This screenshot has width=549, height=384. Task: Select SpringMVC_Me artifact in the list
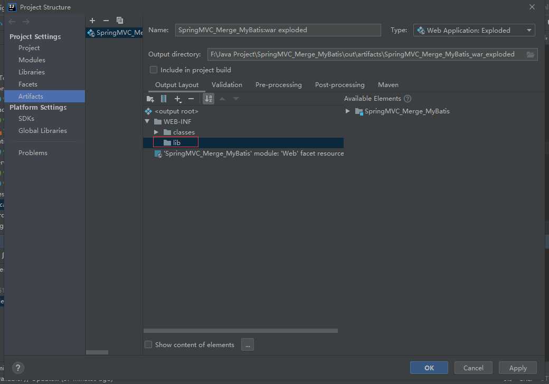(115, 33)
